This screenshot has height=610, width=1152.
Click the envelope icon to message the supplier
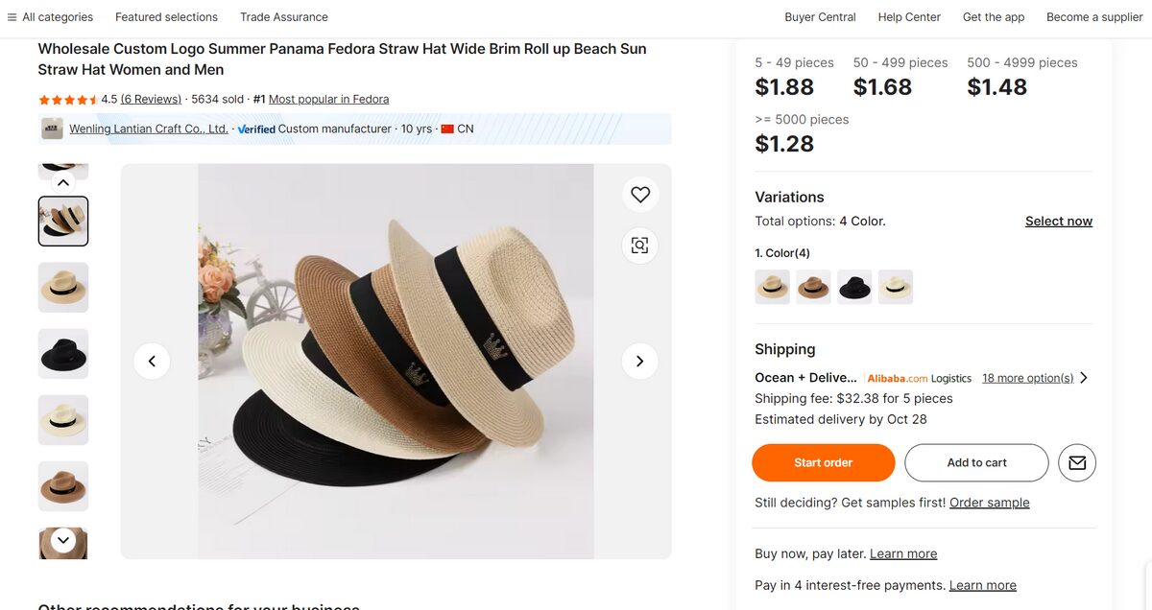coord(1076,462)
